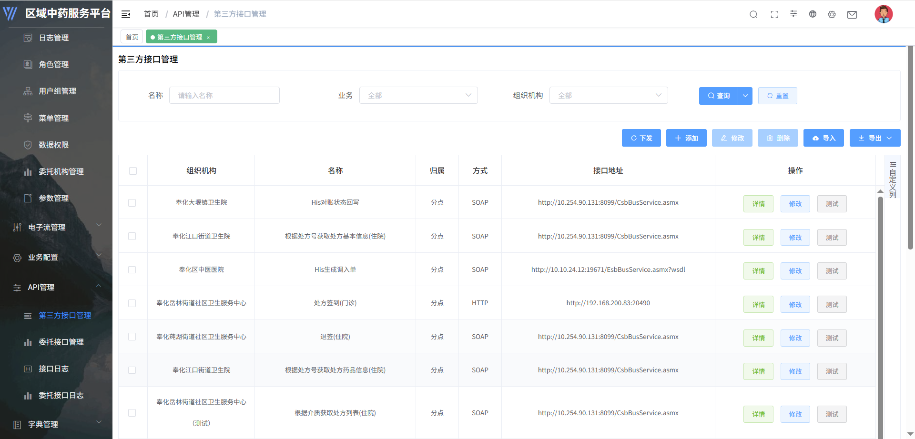Open the 业务 dropdown
The height and width of the screenshot is (439, 915).
pyautogui.click(x=418, y=95)
